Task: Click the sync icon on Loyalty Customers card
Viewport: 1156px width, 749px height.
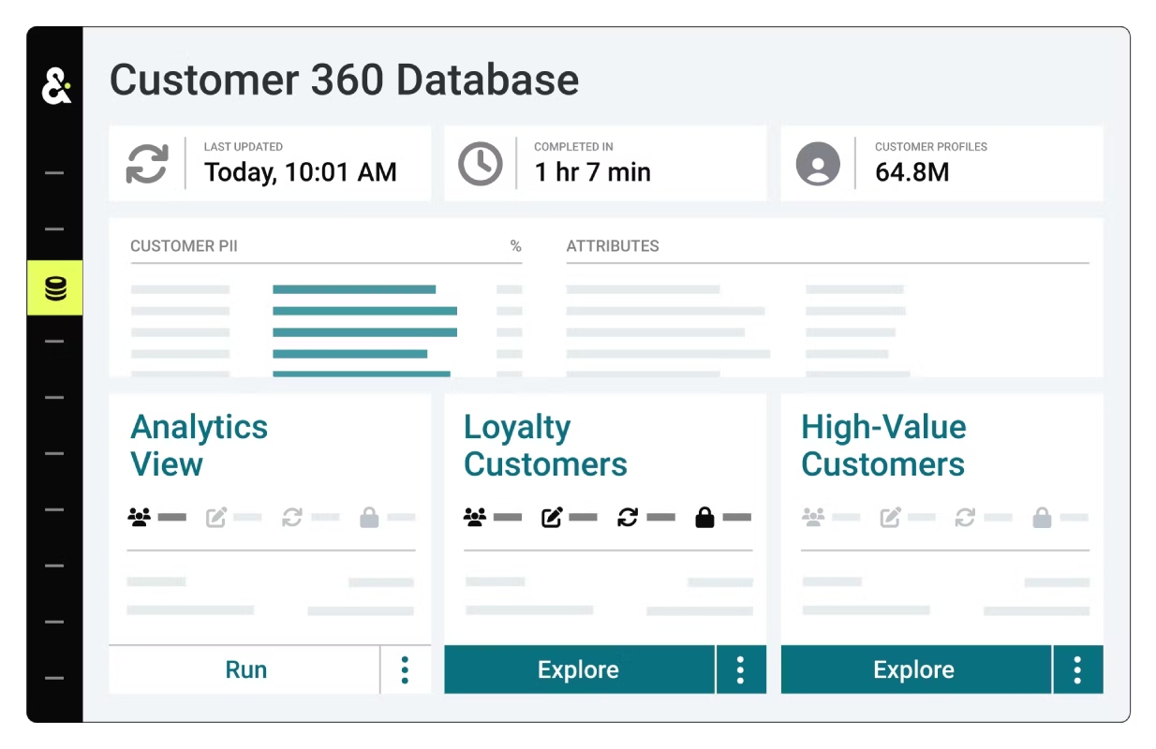Action: click(x=628, y=517)
